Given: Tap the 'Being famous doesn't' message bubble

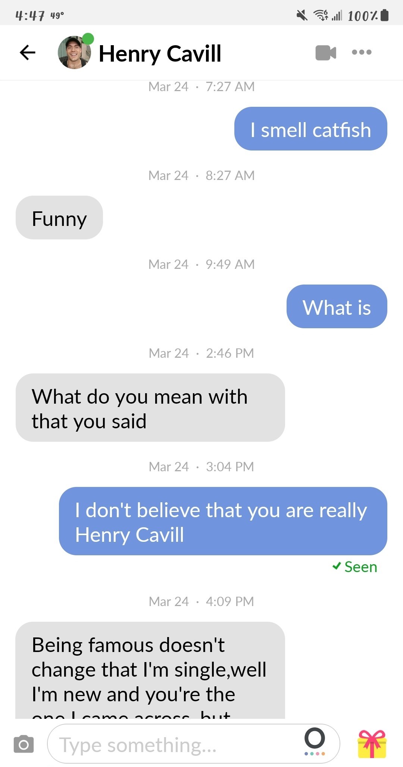Looking at the screenshot, I should (150, 670).
